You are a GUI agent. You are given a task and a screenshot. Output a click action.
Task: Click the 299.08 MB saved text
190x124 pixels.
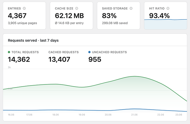pyautogui.click(x=115, y=23)
